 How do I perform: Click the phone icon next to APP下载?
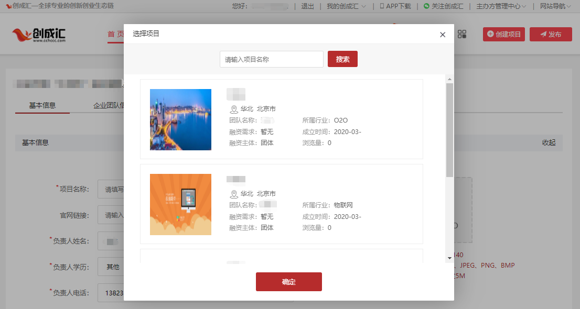(381, 6)
